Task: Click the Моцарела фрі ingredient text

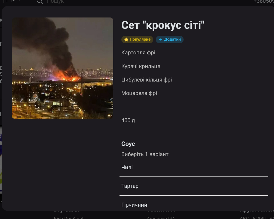Action: tap(139, 93)
